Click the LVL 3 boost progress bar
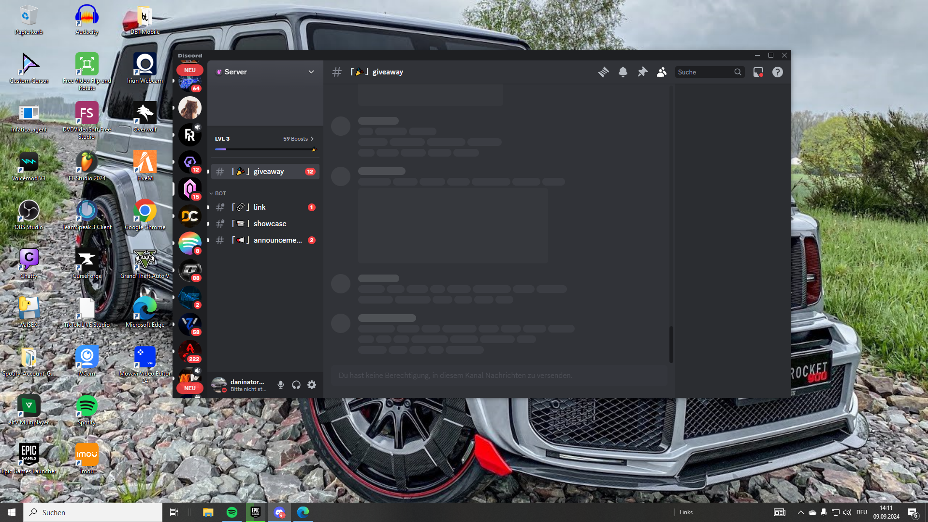Image resolution: width=928 pixels, height=522 pixels. (265, 149)
